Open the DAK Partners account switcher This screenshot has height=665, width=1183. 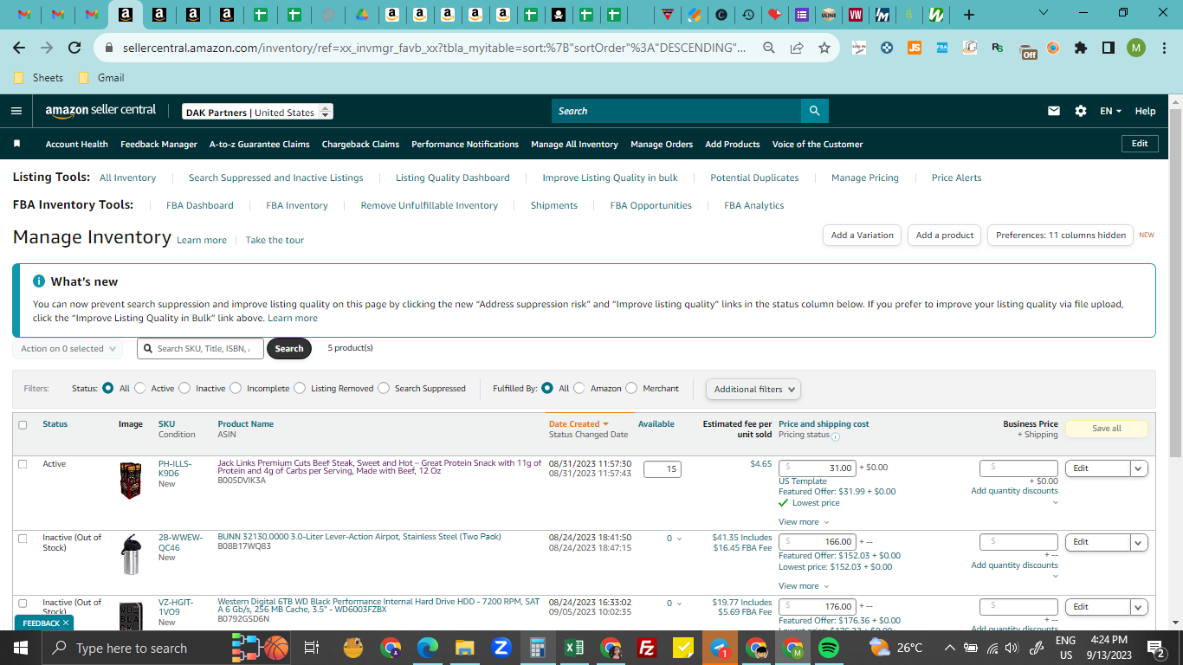coord(258,112)
